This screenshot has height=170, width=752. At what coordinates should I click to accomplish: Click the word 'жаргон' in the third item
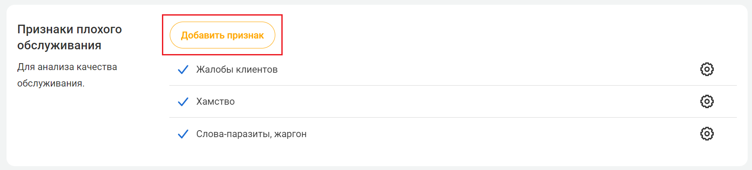[290, 135]
